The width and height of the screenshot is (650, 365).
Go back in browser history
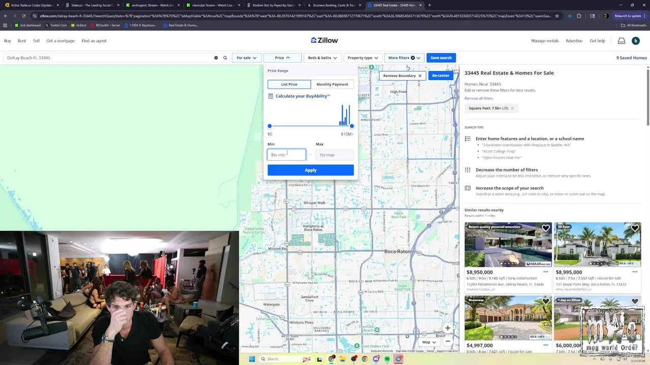[5, 16]
